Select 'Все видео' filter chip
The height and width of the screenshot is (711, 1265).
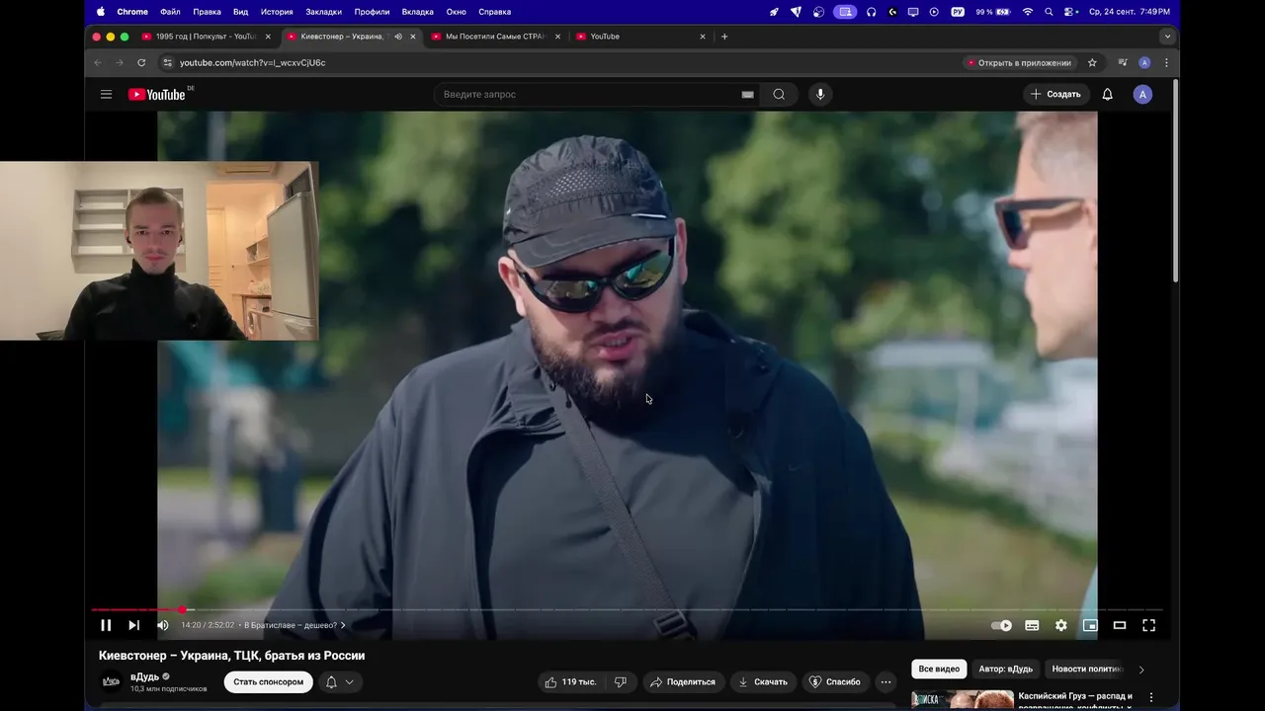[x=939, y=669]
